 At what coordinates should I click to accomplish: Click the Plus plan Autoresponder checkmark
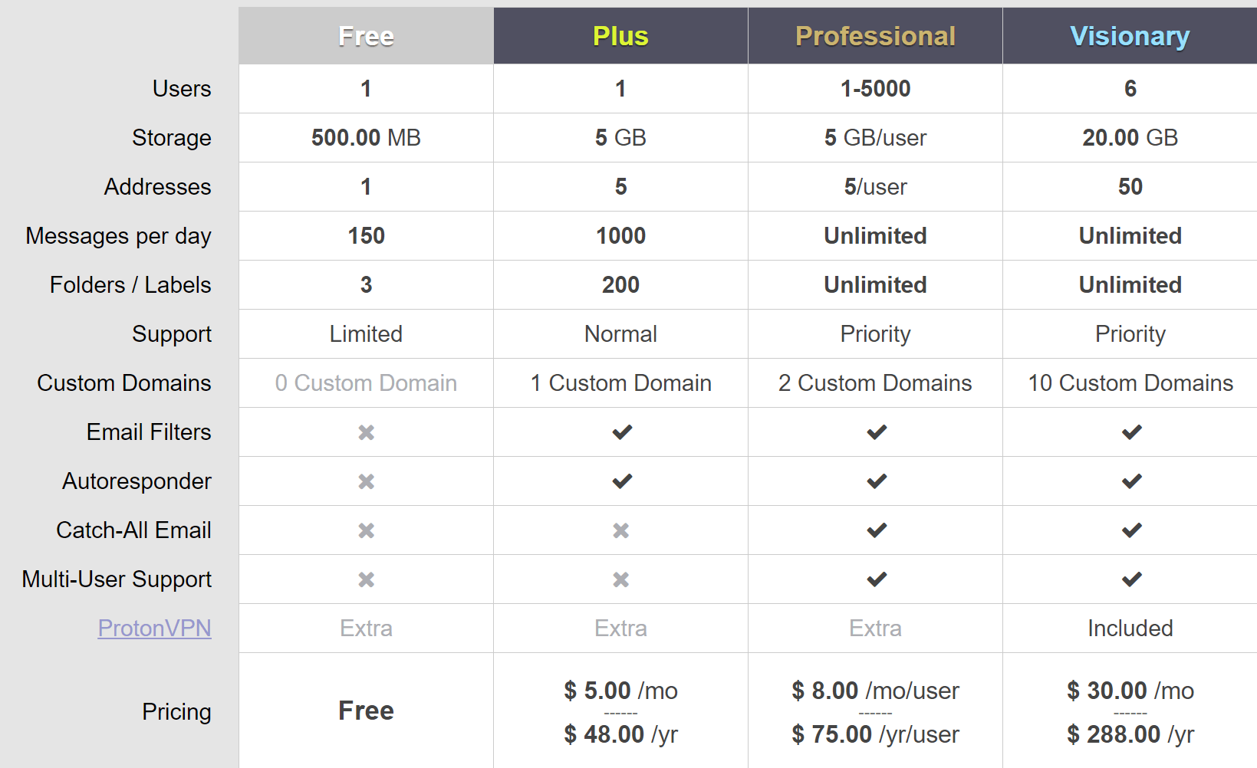pyautogui.click(x=622, y=481)
